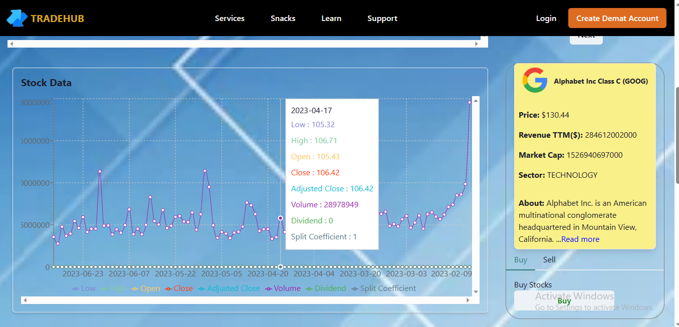Go to the Learn section
The image size is (679, 327).
331,19
